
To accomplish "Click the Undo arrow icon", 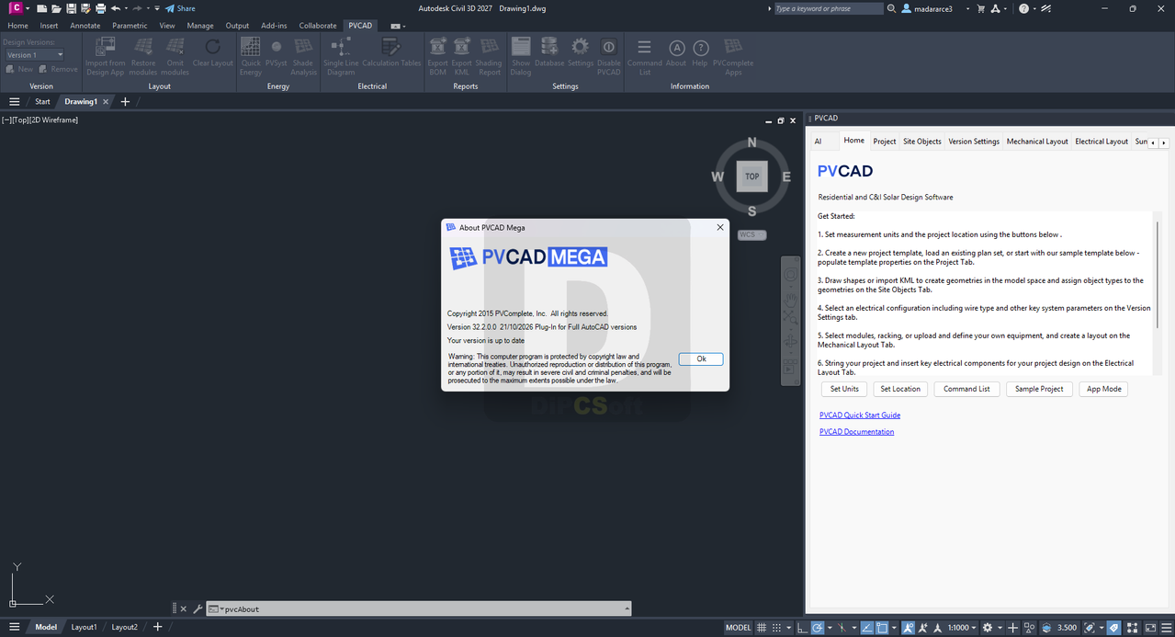I will pos(115,8).
